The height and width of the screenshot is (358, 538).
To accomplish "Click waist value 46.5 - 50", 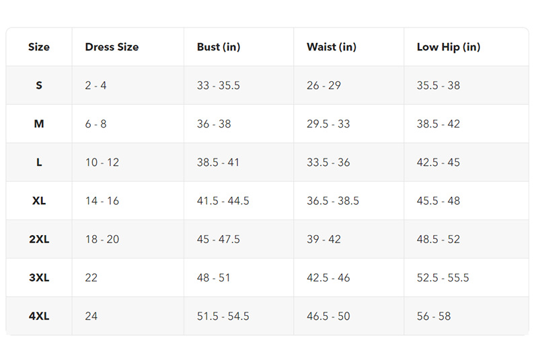I will 328,316.
